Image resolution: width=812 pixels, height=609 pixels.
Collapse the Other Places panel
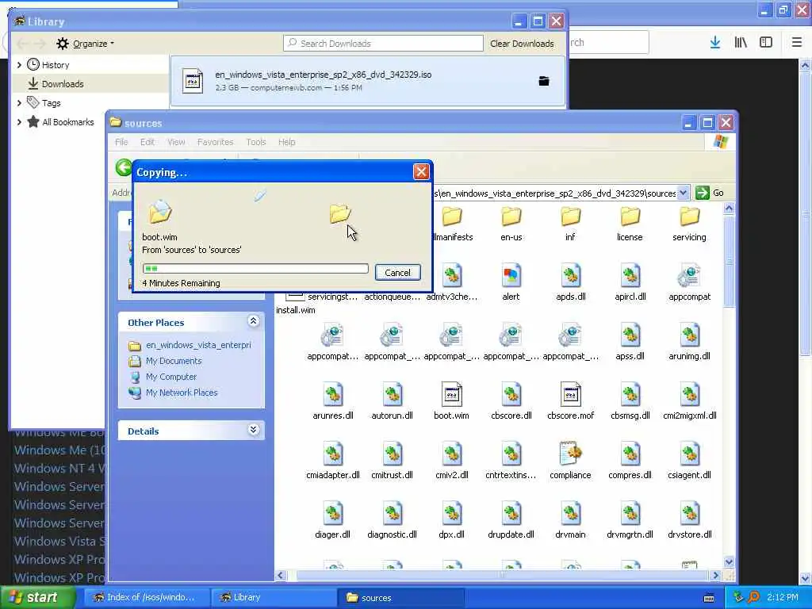[x=253, y=321]
